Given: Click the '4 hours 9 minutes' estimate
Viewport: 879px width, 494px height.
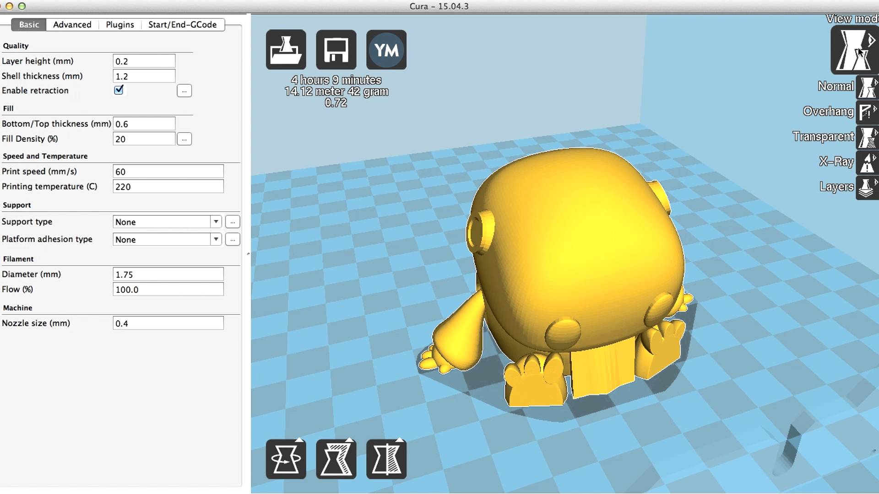Looking at the screenshot, I should point(336,80).
